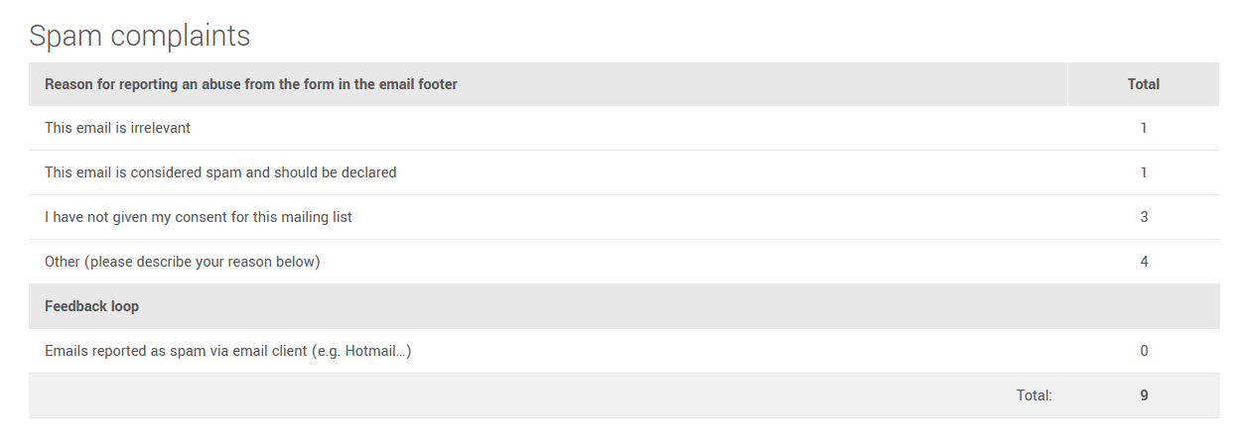
Task: Select the This email is irrelevant row label
Action: tap(117, 128)
